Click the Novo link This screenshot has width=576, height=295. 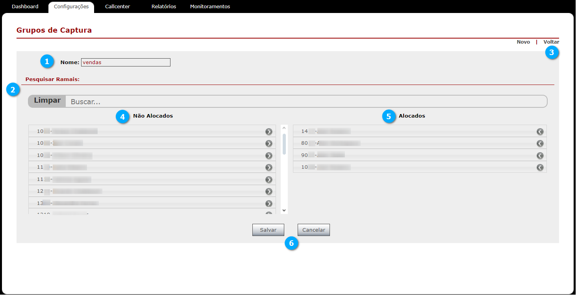(x=523, y=42)
